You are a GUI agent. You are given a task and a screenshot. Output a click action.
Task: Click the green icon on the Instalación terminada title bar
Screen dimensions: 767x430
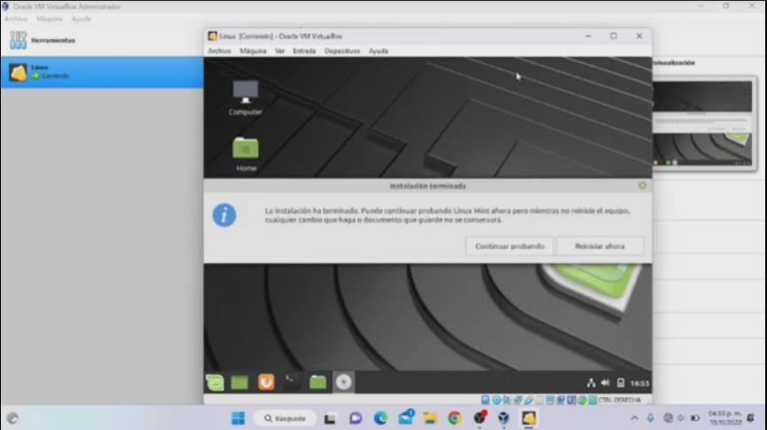[x=642, y=185]
